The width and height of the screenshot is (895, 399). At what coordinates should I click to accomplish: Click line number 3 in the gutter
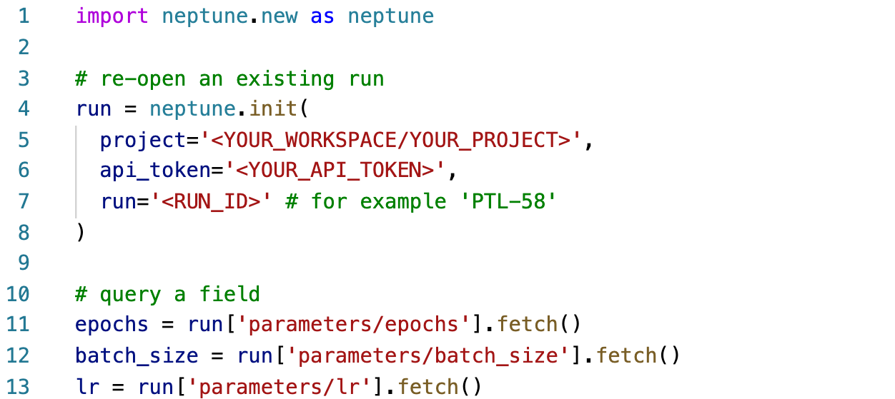tap(24, 78)
